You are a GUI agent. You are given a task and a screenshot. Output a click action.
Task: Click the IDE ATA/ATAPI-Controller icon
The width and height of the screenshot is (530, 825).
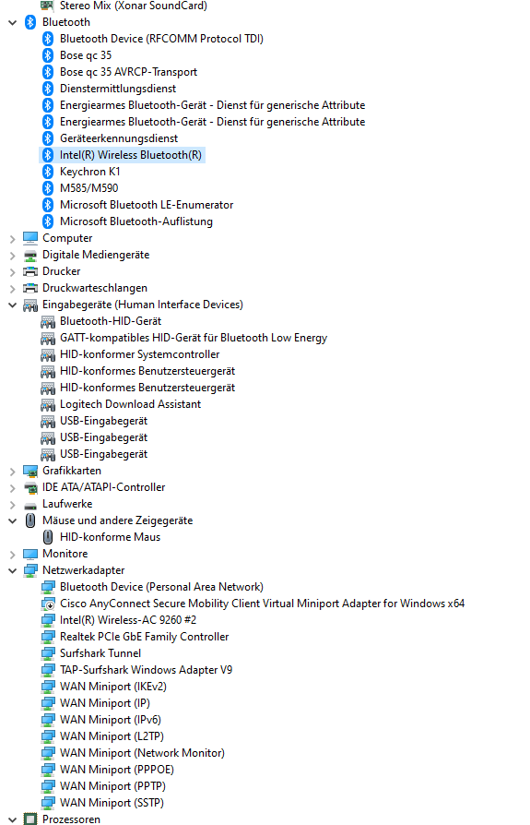tap(30, 488)
